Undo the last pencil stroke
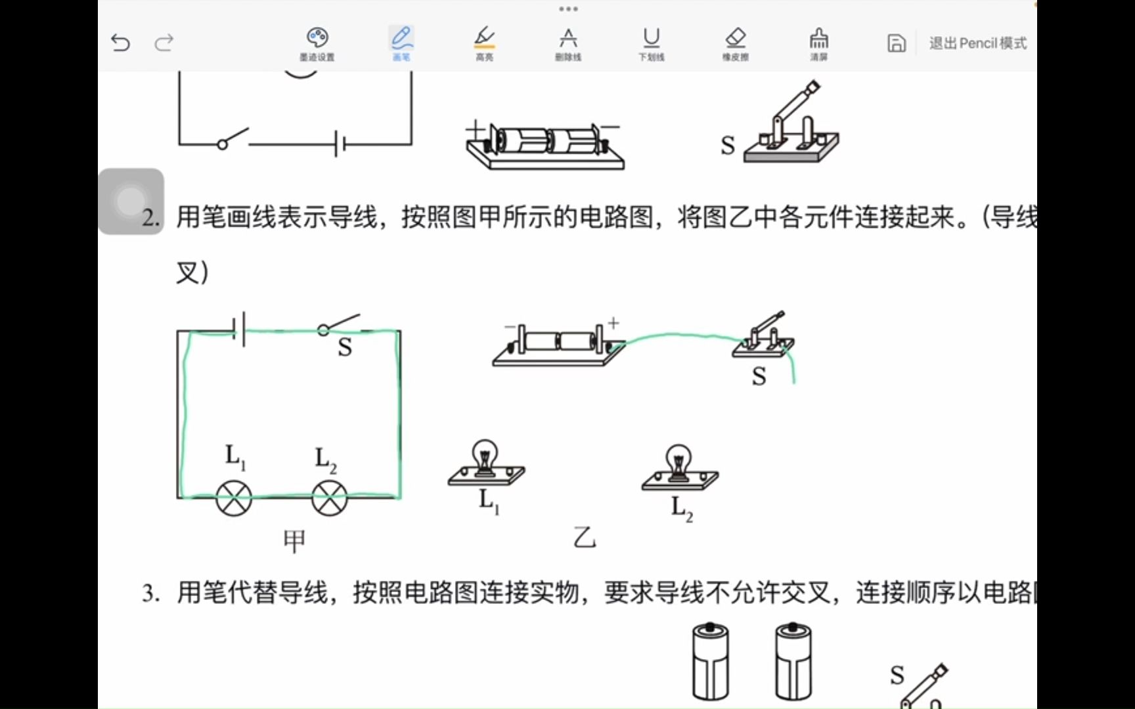Image resolution: width=1135 pixels, height=709 pixels. point(121,43)
